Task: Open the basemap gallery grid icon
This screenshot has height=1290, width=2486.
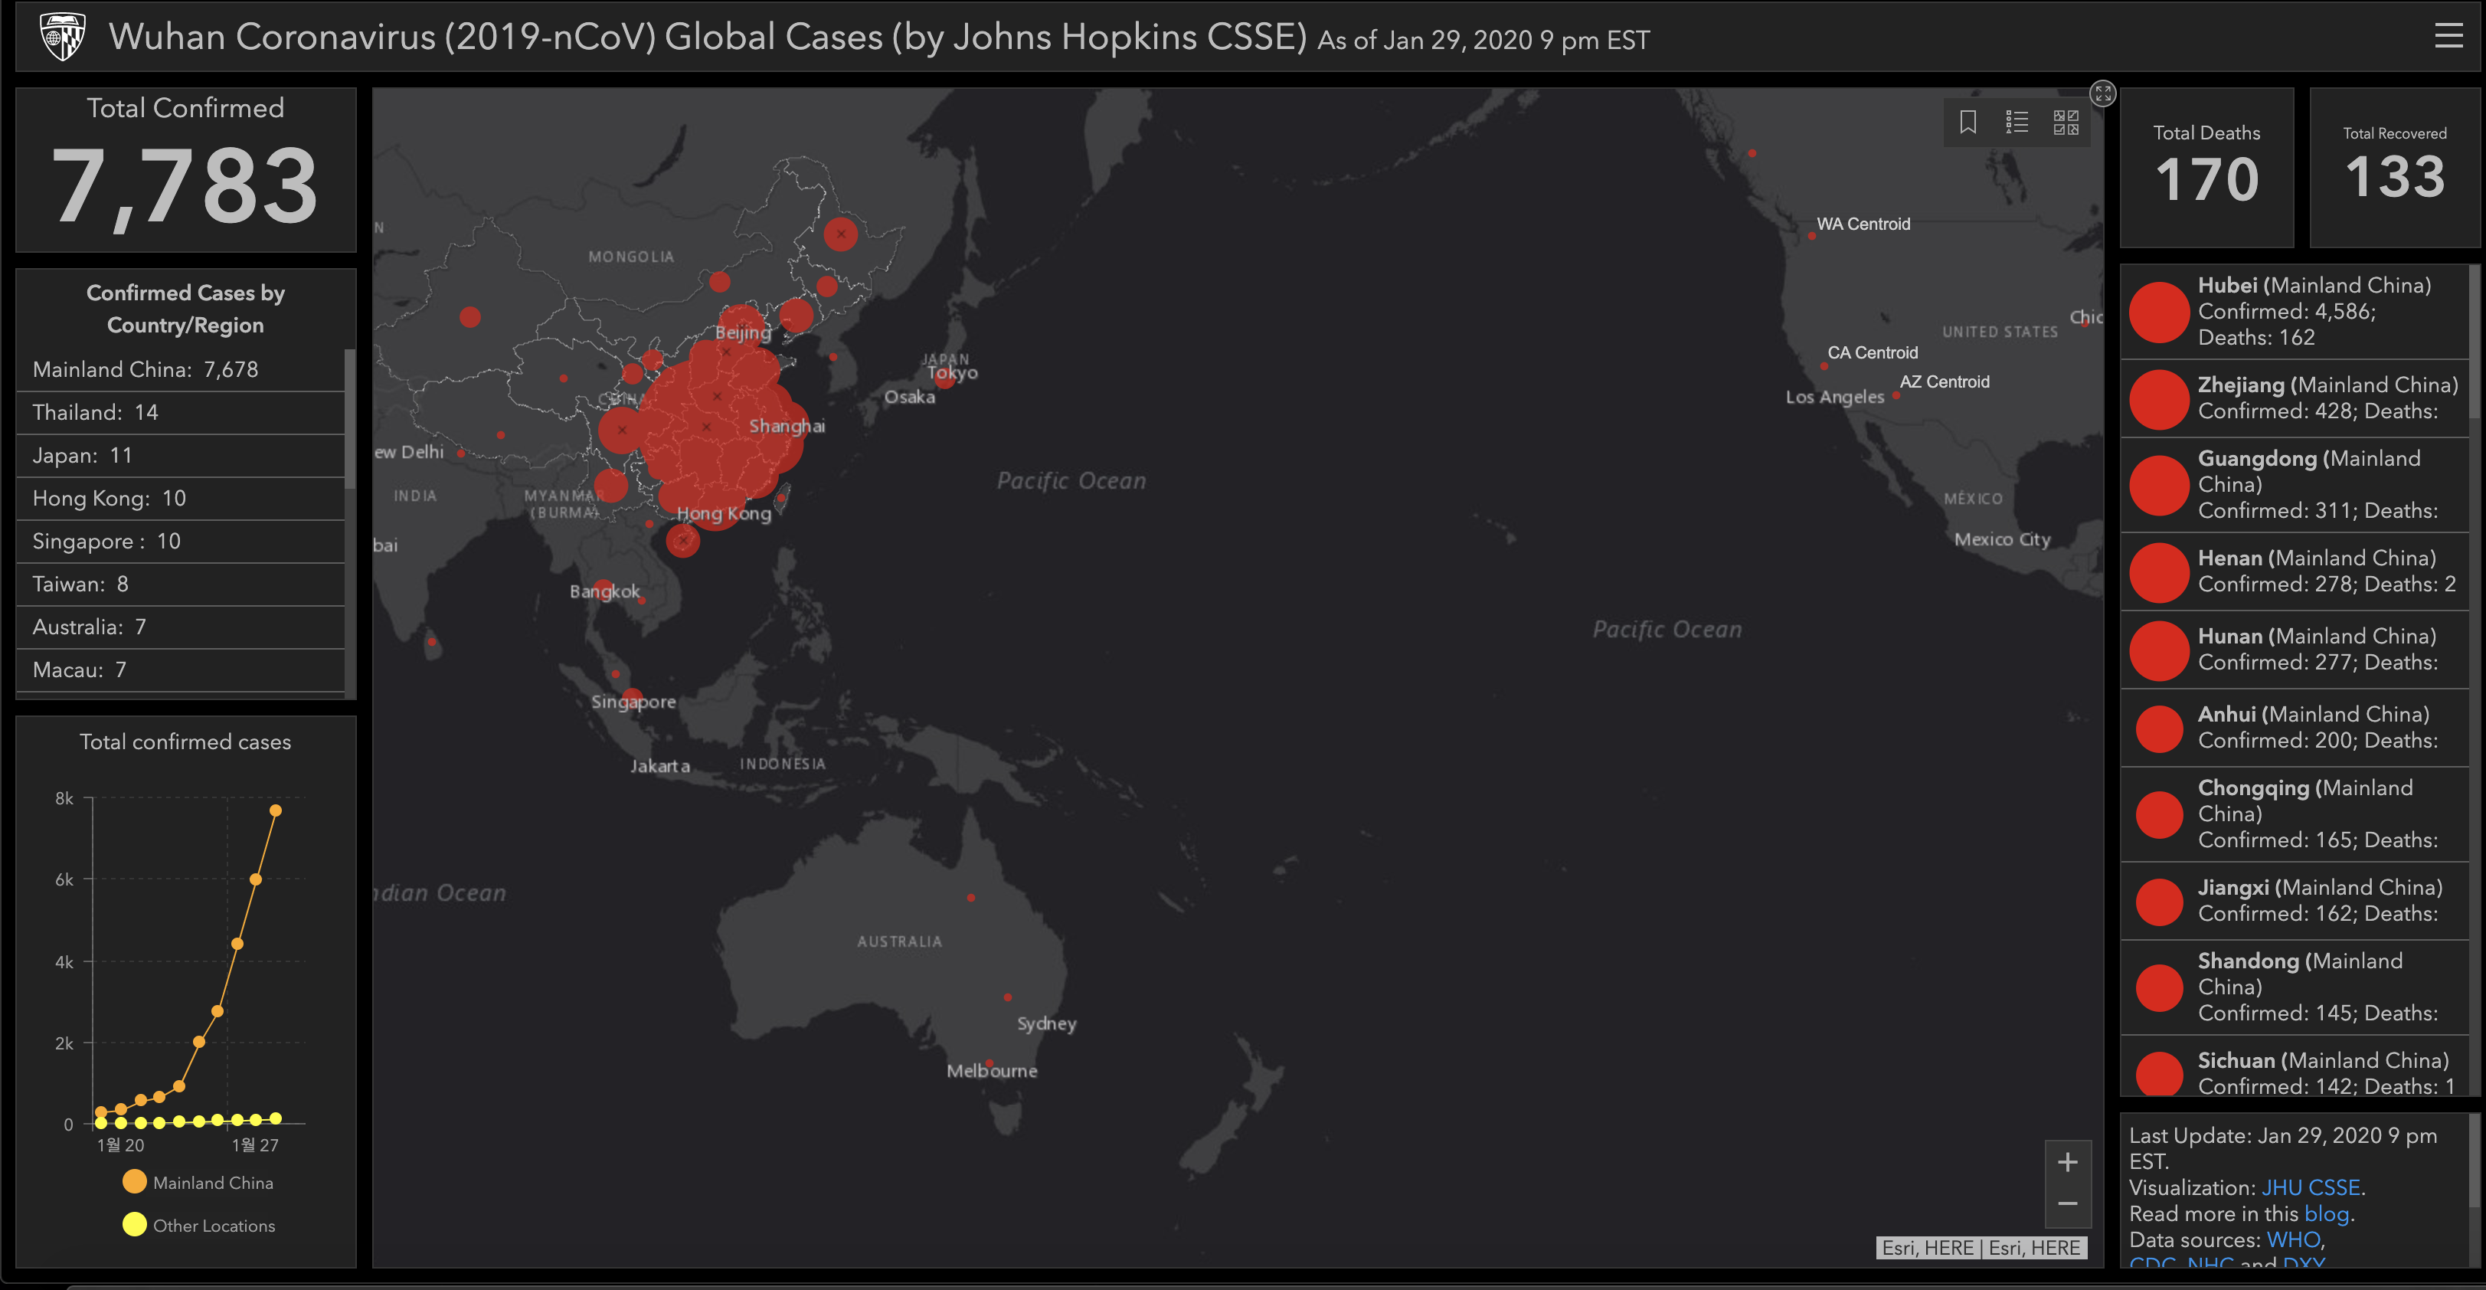Action: 2066,123
